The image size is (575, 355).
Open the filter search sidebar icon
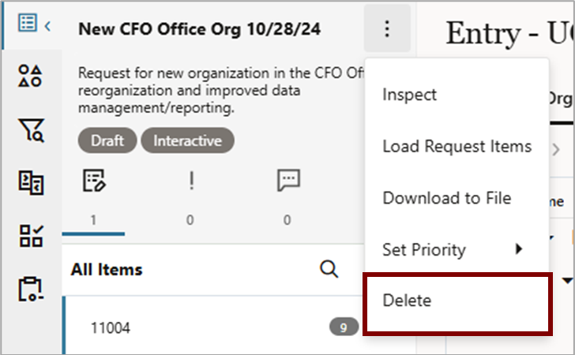(x=30, y=129)
